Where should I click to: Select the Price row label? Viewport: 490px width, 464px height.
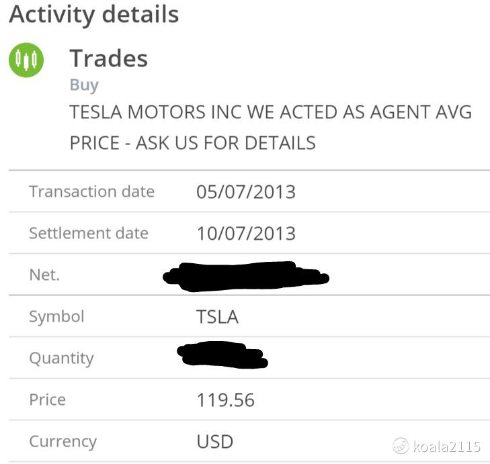tap(48, 400)
